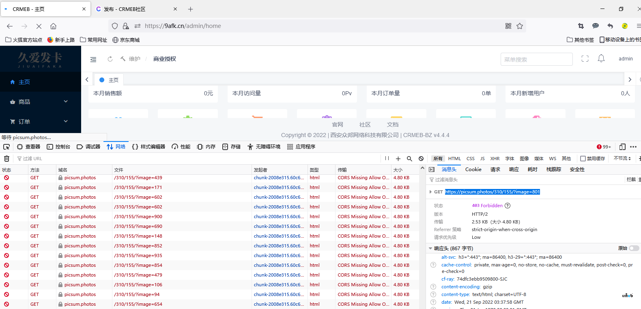Viewport: 641px width, 309px height.
Task: Focus the 菜单搜索 search field
Action: (536, 59)
